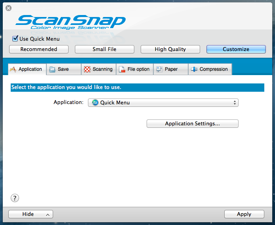The width and height of the screenshot is (275, 225).
Task: Click the File option document icon
Action: (122, 69)
